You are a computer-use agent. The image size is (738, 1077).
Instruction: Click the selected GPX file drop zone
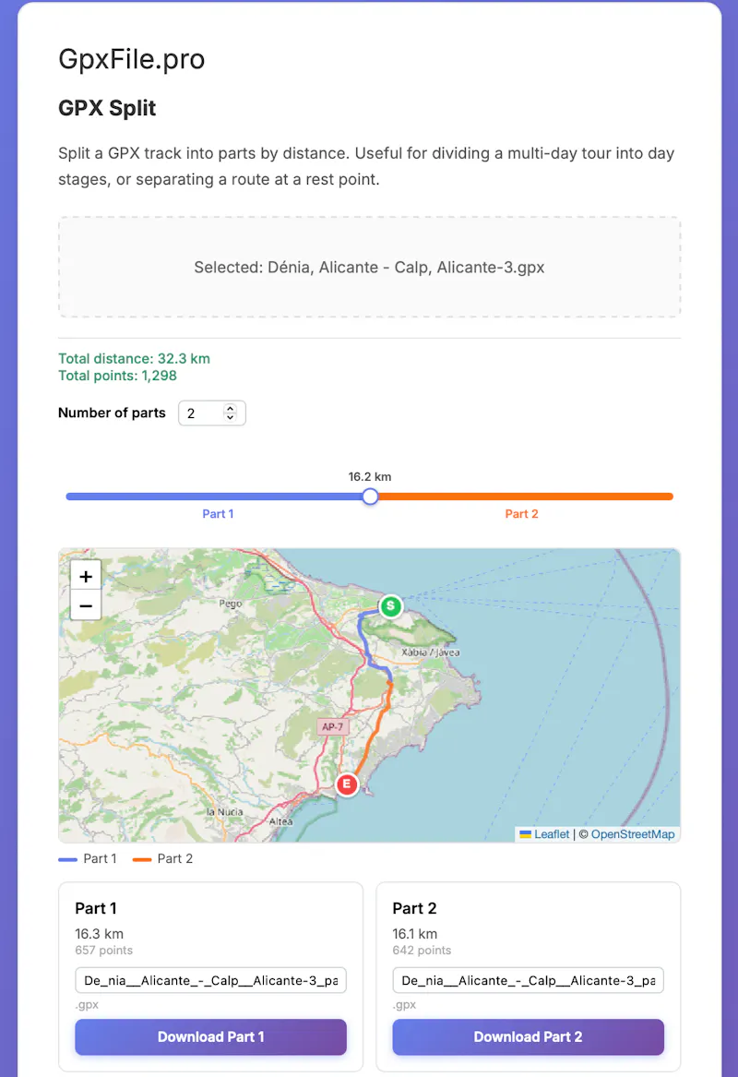coord(369,267)
